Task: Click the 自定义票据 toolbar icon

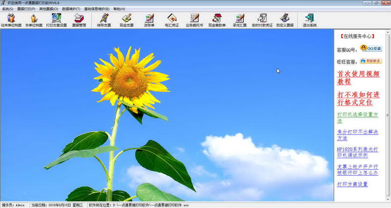Action: 285,20
